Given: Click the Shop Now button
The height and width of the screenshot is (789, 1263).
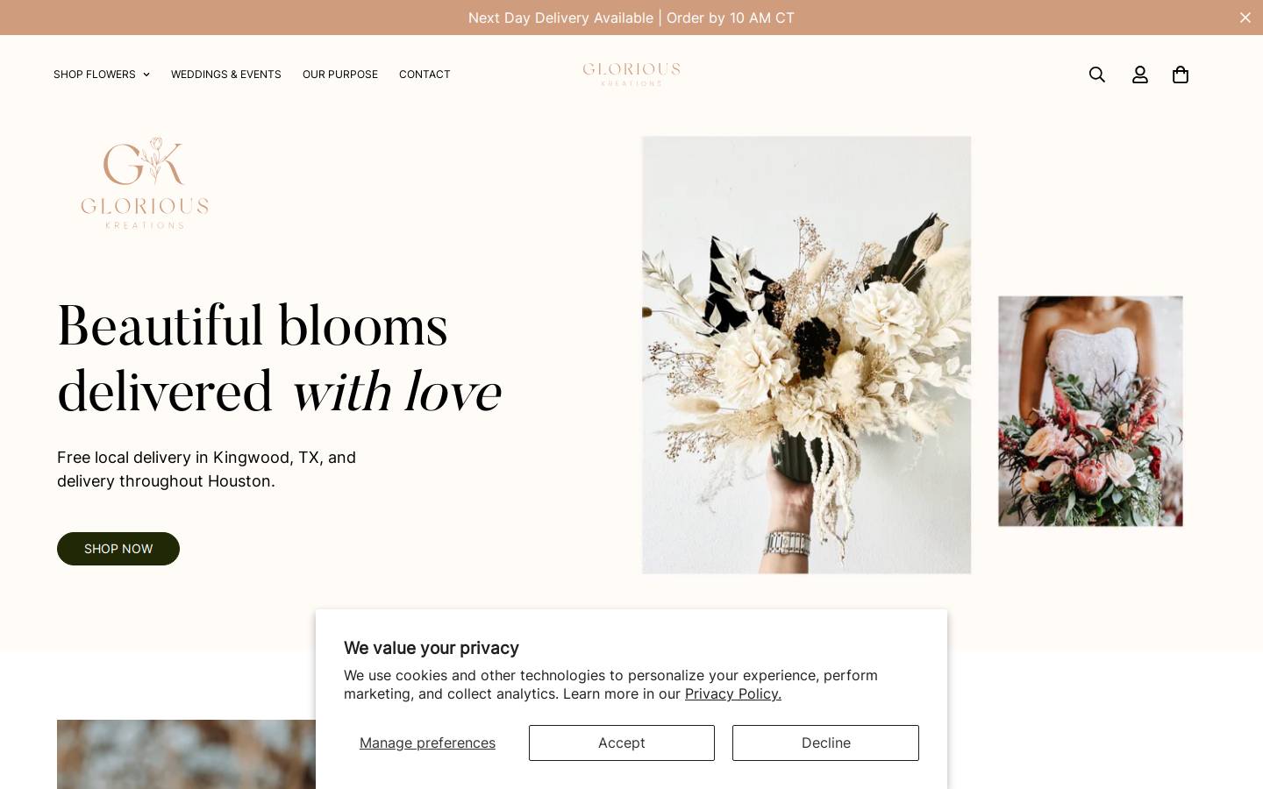Looking at the screenshot, I should [x=118, y=549].
